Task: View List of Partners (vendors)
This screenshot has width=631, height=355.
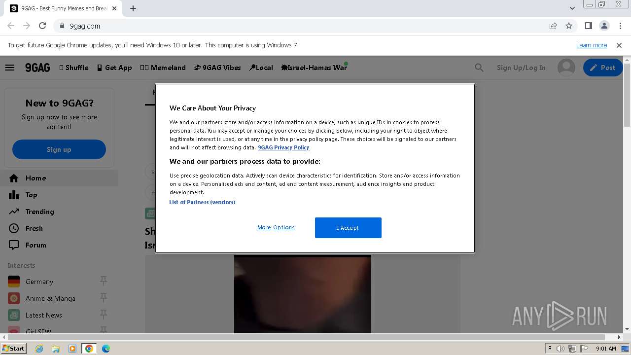Action: click(202, 202)
